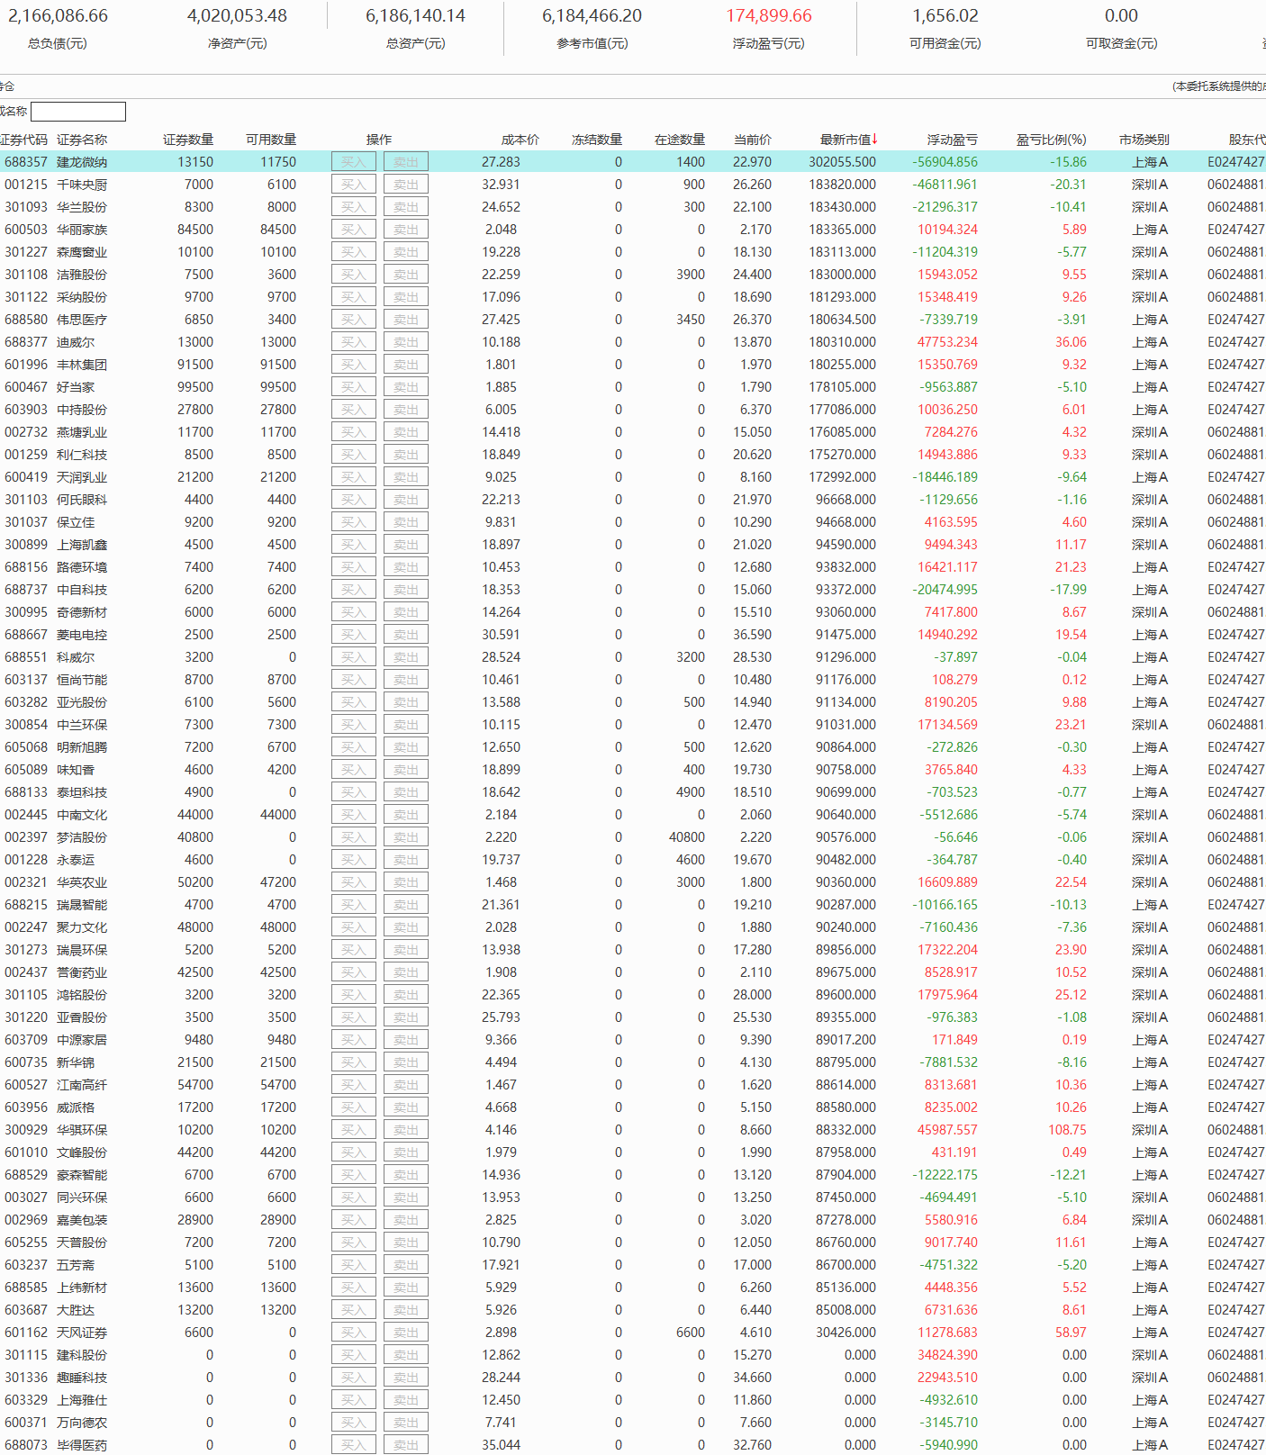Click stock code 688737 中自科技
This screenshot has width=1266, height=1455.
pyautogui.click(x=26, y=590)
